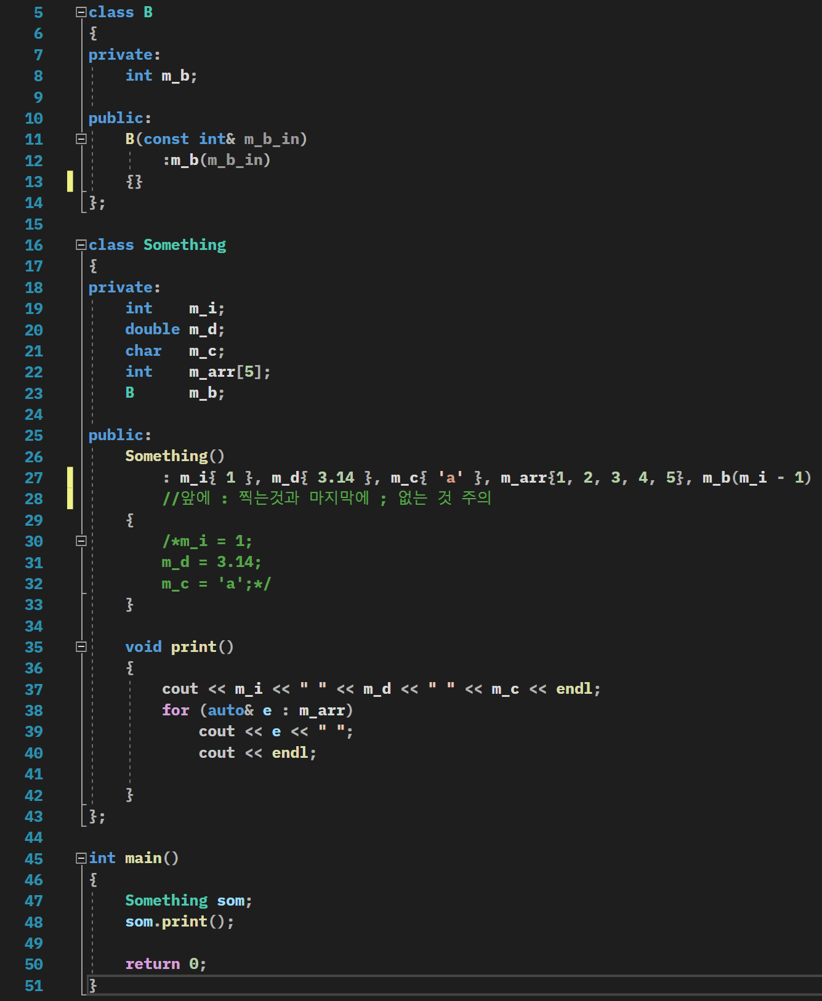Viewport: 822px width, 1001px height.
Task: Click 'm_arr[5];' declaration on line 22
Action: (x=230, y=372)
